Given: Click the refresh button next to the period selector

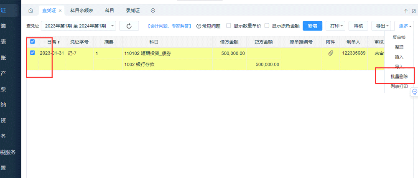Looking at the screenshot, I should 129,26.
